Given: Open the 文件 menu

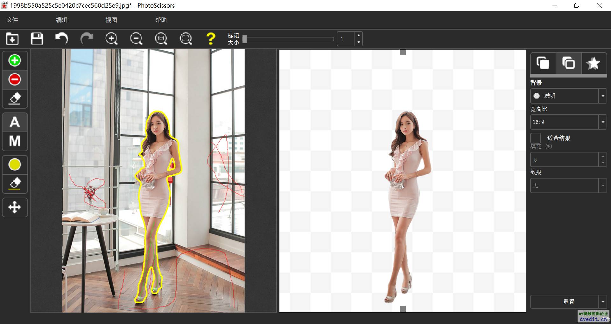Looking at the screenshot, I should pos(12,20).
